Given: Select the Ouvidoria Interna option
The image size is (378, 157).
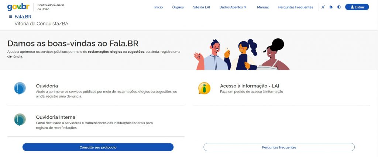Looking at the screenshot, I should 55,117.
